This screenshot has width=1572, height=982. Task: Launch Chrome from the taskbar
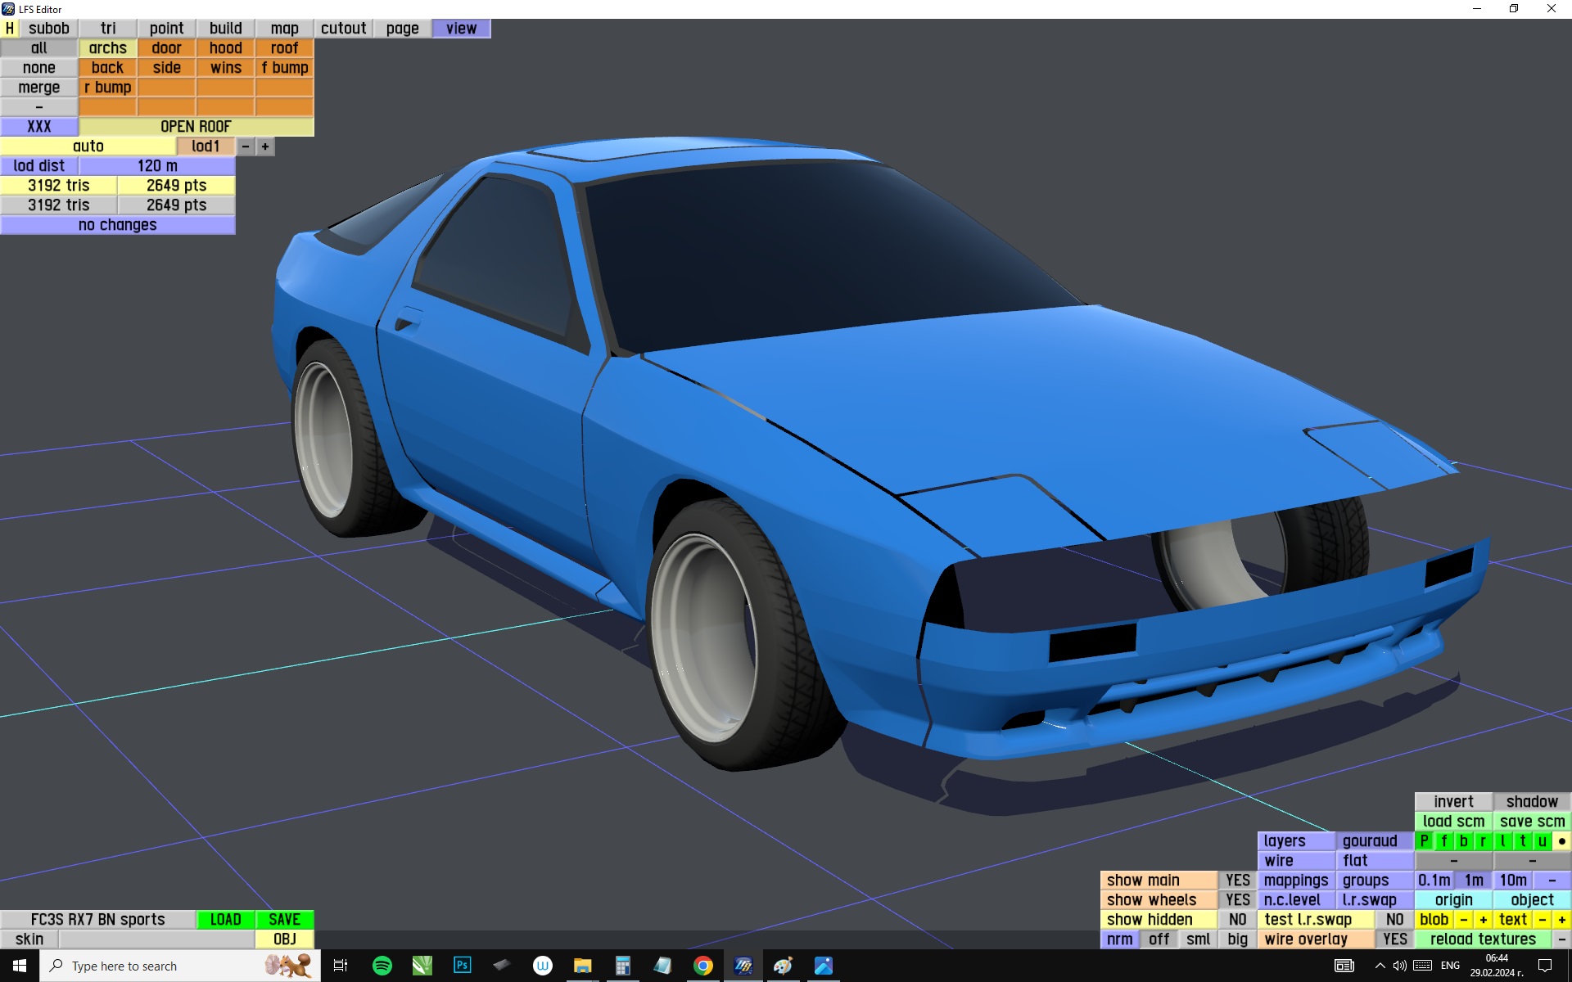[x=702, y=966]
